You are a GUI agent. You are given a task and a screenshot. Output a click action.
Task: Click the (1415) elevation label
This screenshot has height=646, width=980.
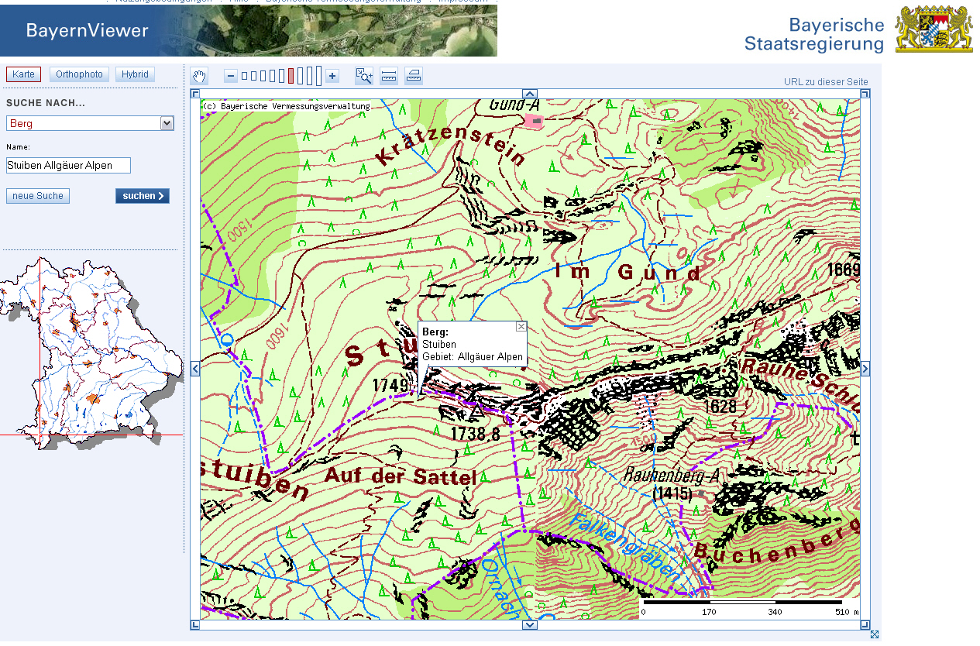tap(672, 493)
